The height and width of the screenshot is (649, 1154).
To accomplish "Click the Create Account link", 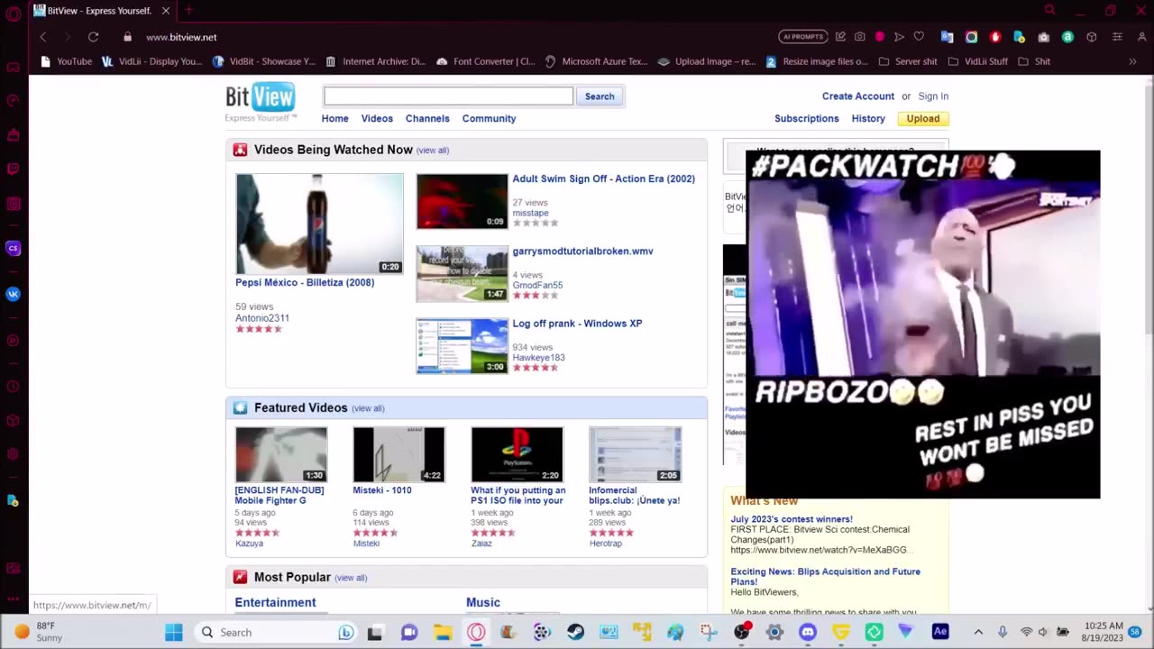I will point(857,96).
